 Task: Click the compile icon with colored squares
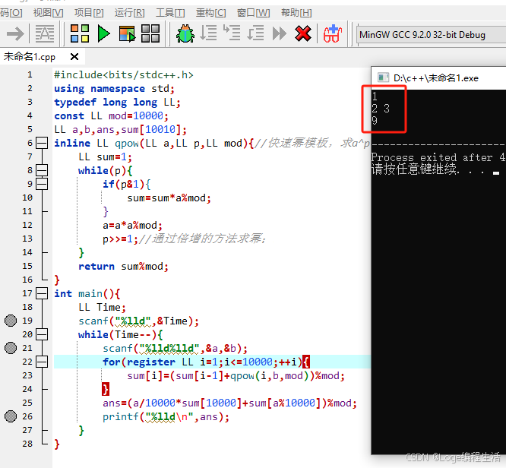[80, 33]
